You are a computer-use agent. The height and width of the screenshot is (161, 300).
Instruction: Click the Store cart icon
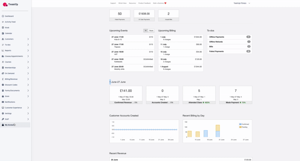3,96
